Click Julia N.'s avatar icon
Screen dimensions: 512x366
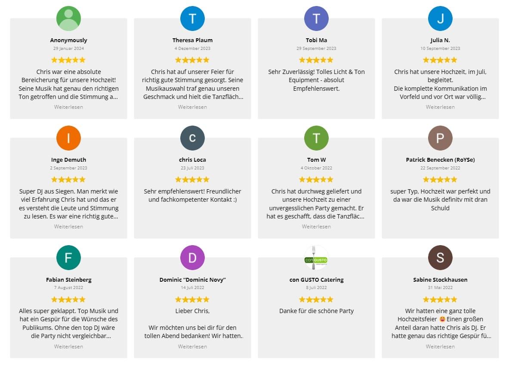click(440, 18)
